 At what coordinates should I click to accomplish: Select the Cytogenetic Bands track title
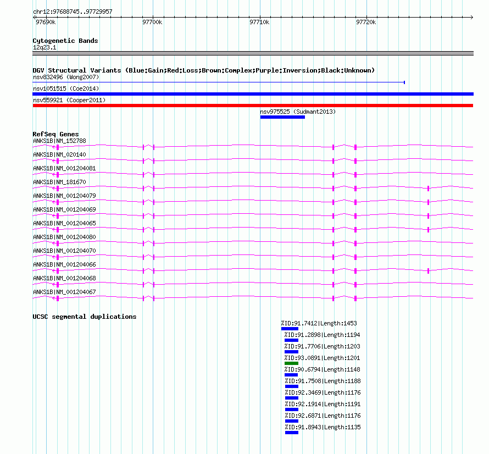coord(65,41)
